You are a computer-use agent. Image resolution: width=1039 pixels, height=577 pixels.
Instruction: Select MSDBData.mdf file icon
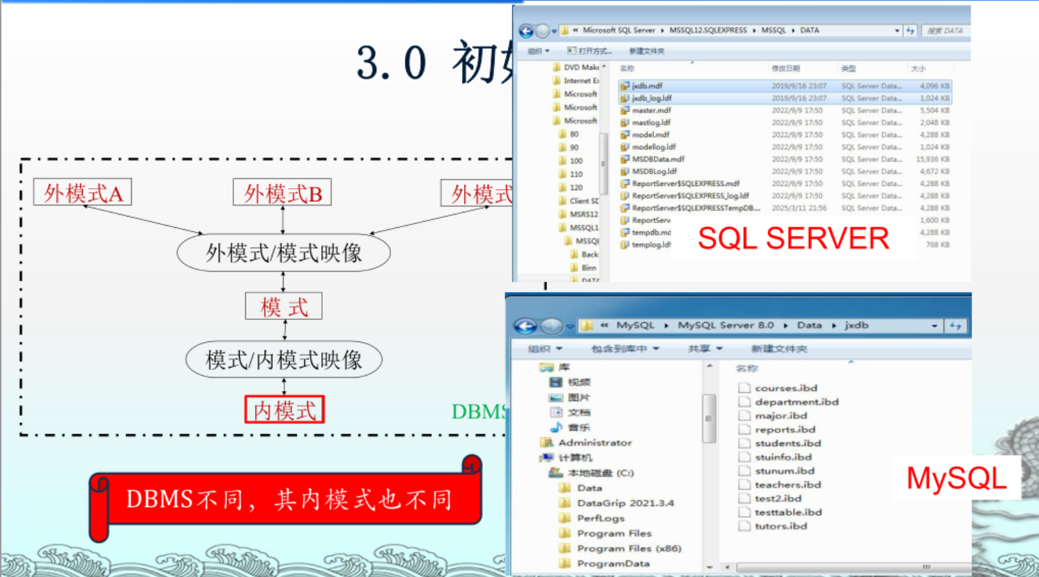coord(625,159)
